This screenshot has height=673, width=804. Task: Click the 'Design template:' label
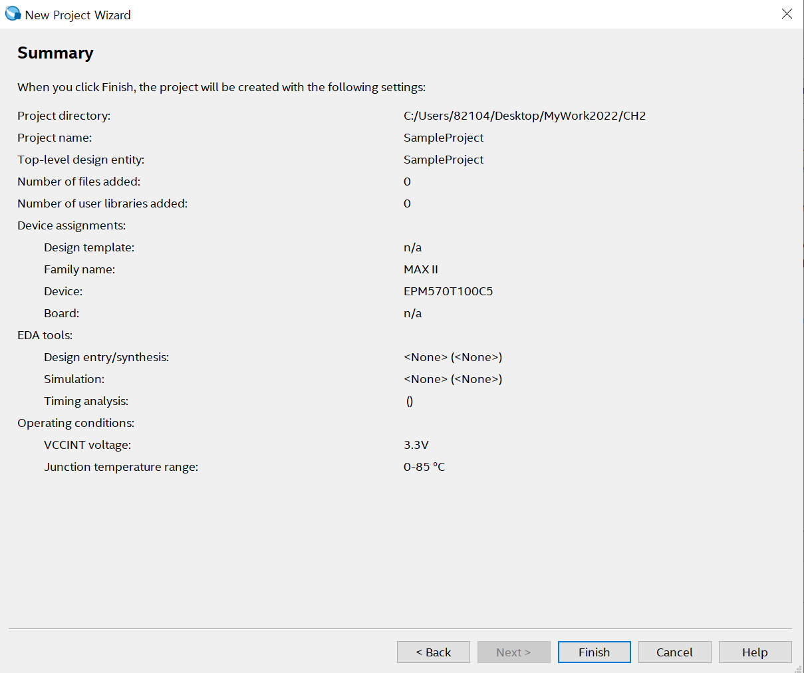[89, 247]
